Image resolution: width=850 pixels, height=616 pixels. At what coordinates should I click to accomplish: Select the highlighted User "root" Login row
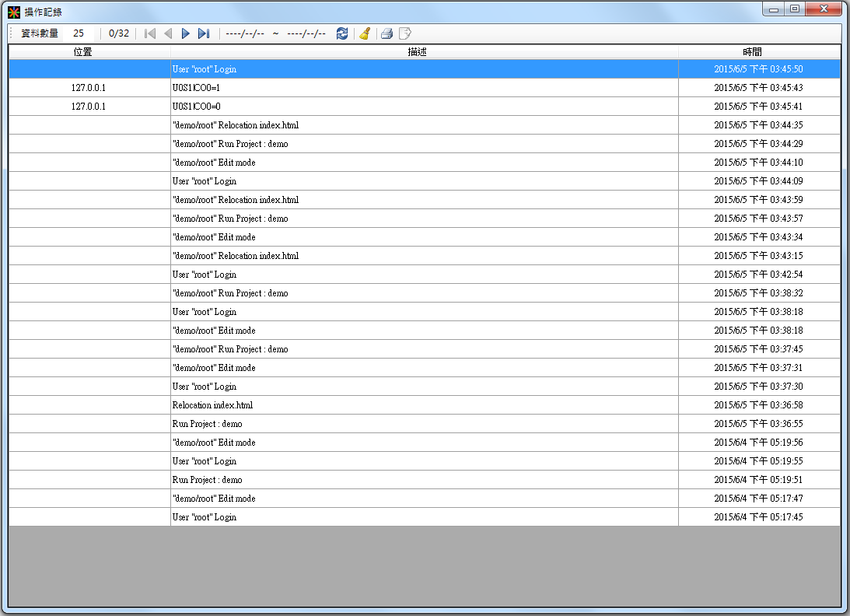[424, 69]
